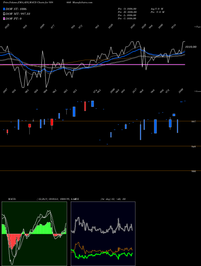Click the 948 price axis label
The width and height of the screenshot is (201, 266).
click(x=194, y=146)
